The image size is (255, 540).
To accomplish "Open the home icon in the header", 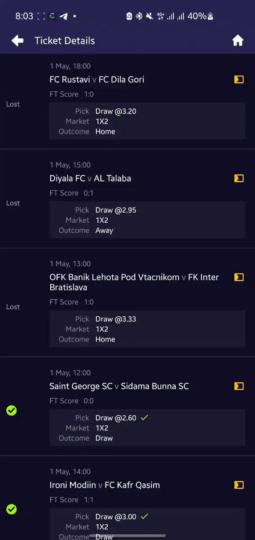I will [x=237, y=41].
